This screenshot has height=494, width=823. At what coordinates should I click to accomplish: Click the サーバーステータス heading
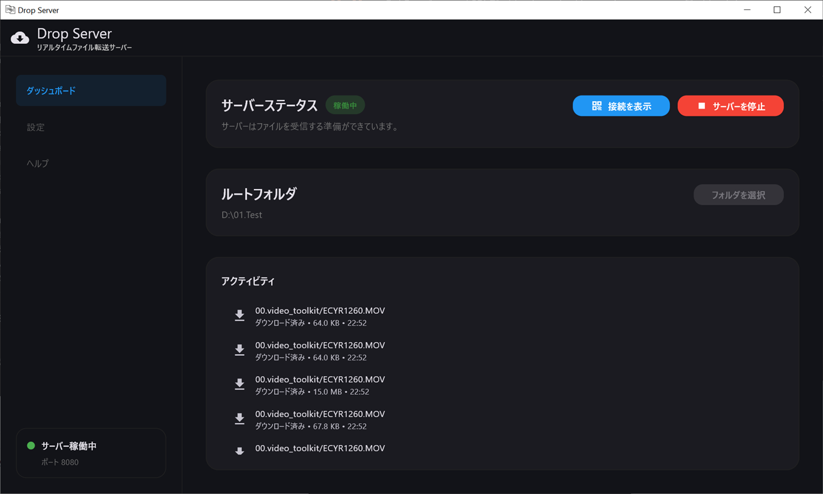270,105
